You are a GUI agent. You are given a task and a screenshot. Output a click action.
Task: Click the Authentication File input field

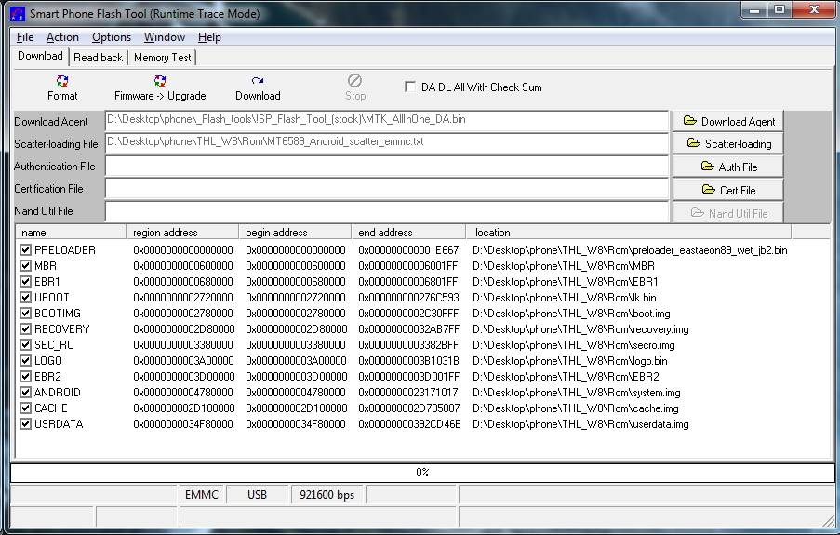click(386, 167)
